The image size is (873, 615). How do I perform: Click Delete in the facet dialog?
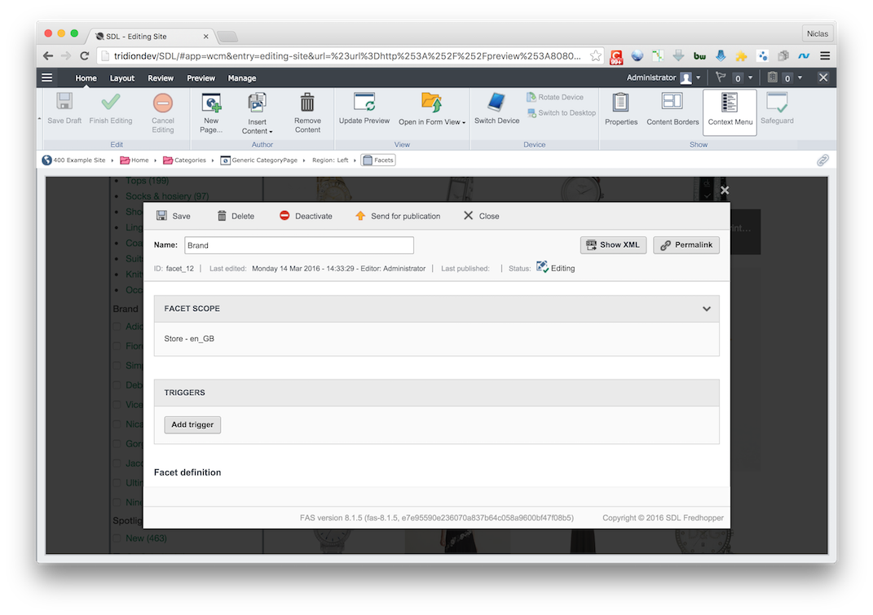pyautogui.click(x=235, y=216)
